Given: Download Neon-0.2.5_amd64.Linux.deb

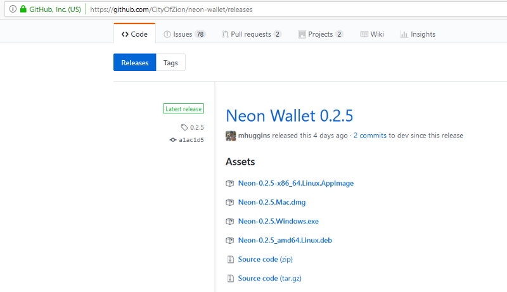Looking at the screenshot, I should tap(285, 240).
